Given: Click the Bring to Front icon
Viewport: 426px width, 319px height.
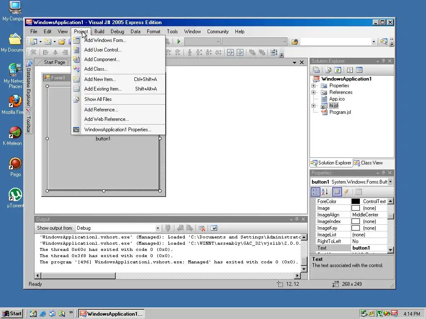Looking at the screenshot, I should pos(253,52).
